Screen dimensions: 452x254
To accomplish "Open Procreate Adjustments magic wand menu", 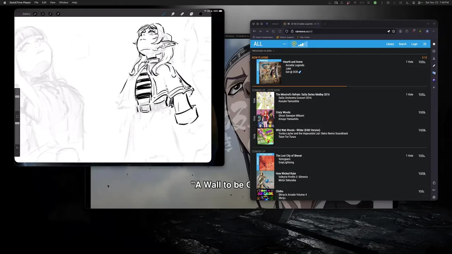I will coord(43,14).
